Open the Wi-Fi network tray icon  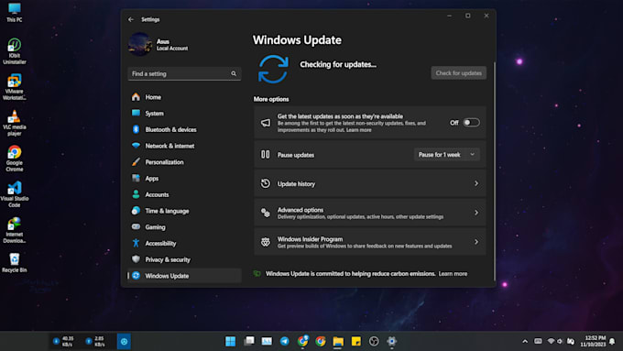click(x=551, y=341)
